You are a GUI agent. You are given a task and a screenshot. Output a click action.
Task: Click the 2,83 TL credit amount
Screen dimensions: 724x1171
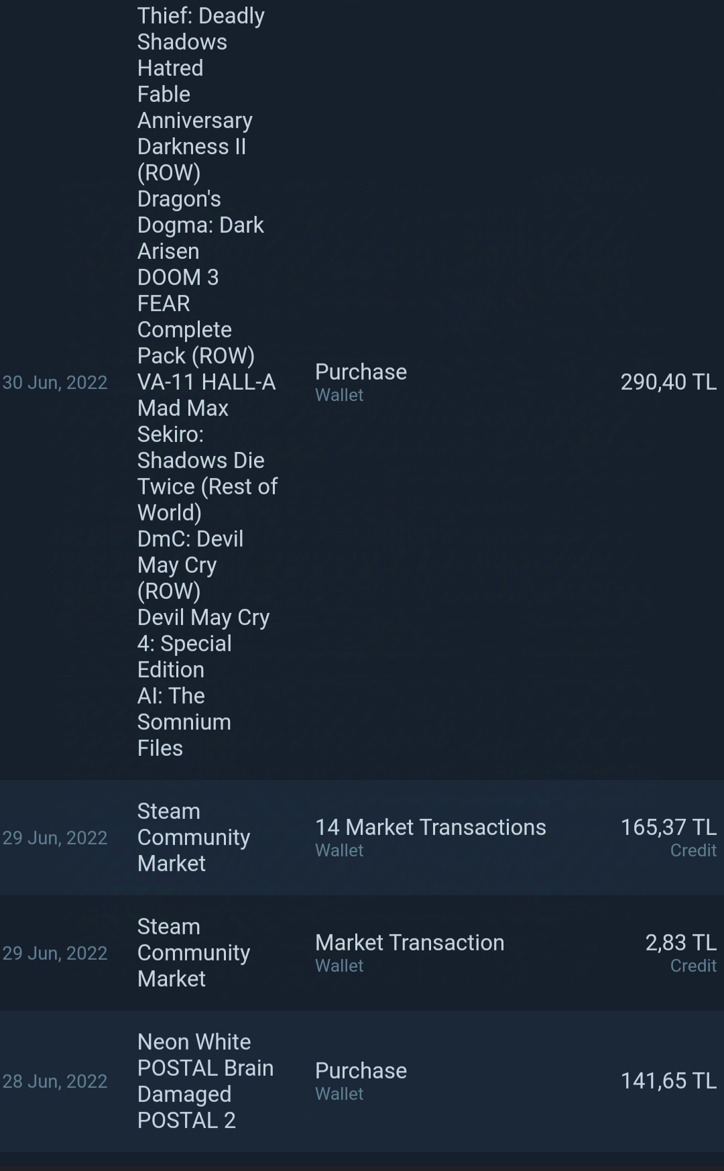click(x=680, y=942)
